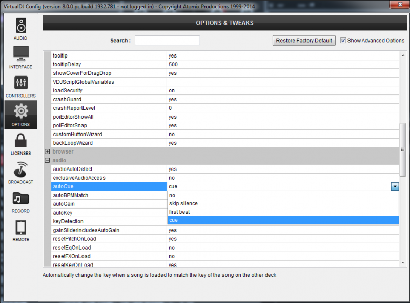410x303 pixels.
Task: Collapse the audio options group
Action: click(47, 160)
